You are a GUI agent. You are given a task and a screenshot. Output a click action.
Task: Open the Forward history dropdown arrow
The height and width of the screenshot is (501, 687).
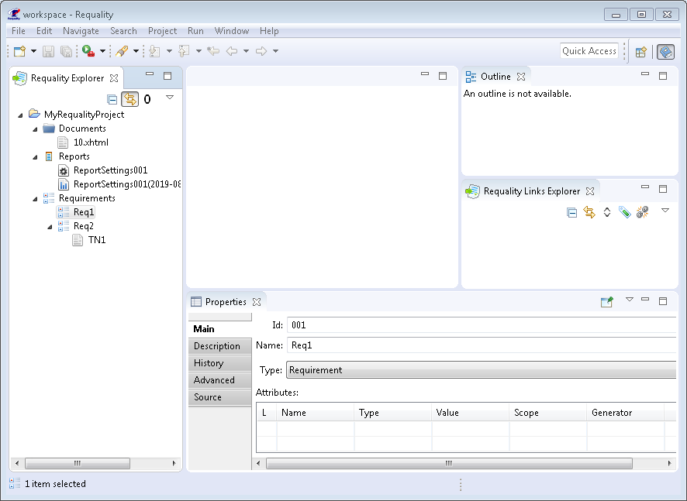pos(275,51)
